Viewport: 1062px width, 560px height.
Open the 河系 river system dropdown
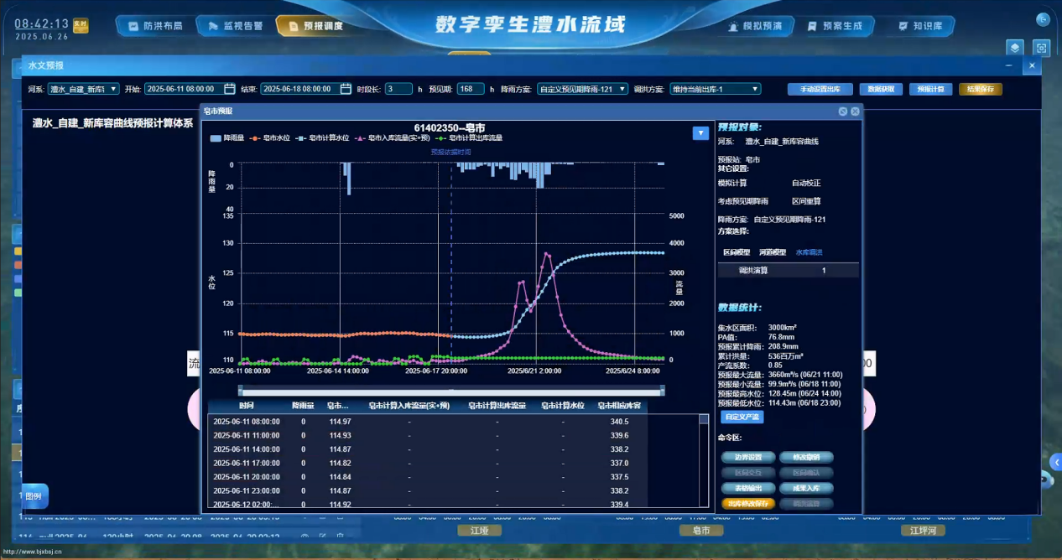(x=83, y=89)
